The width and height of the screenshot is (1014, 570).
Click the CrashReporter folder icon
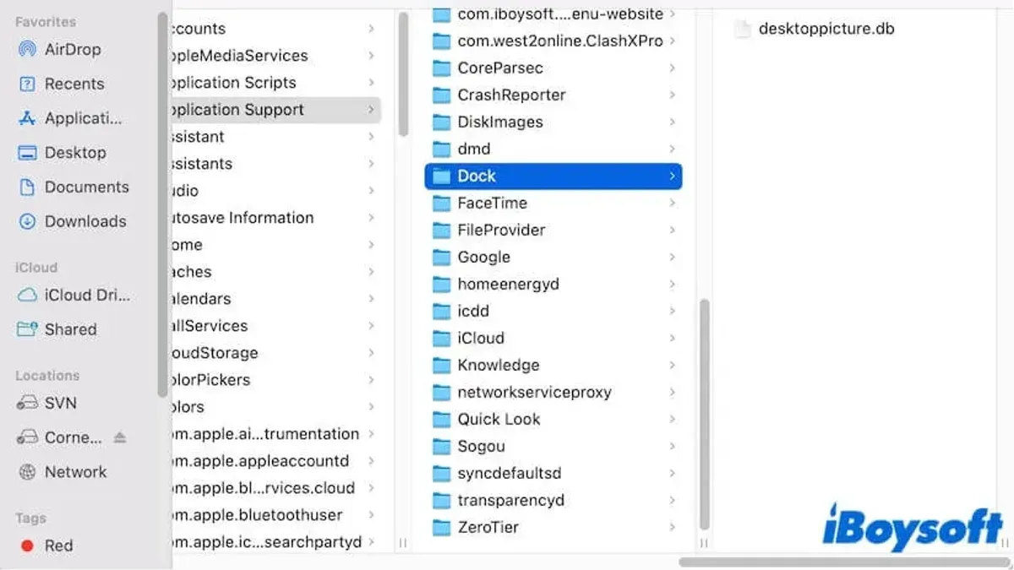coord(441,95)
